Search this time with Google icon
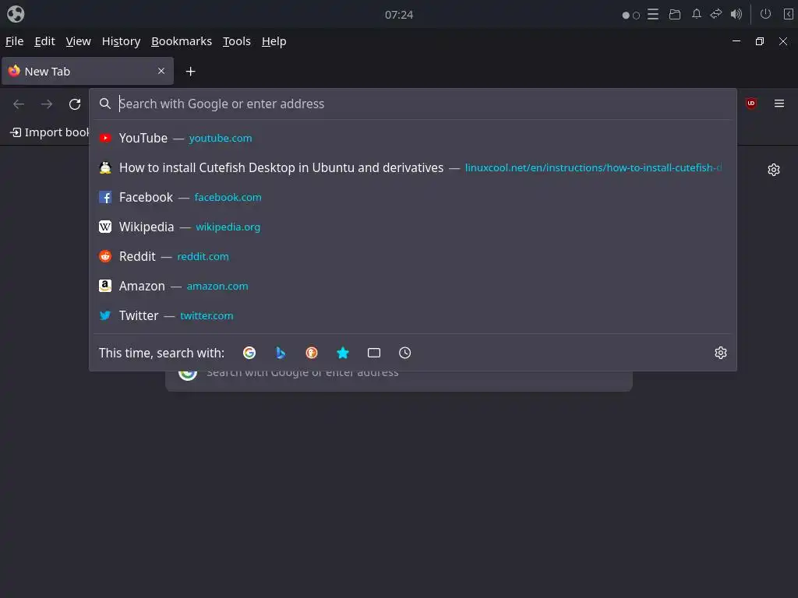The image size is (798, 598). (x=249, y=353)
